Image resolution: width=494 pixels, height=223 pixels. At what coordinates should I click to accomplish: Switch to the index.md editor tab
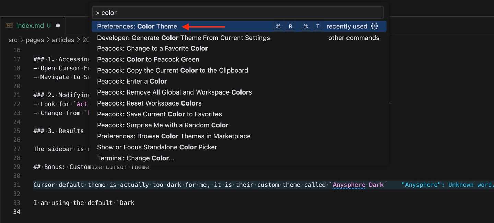32,26
